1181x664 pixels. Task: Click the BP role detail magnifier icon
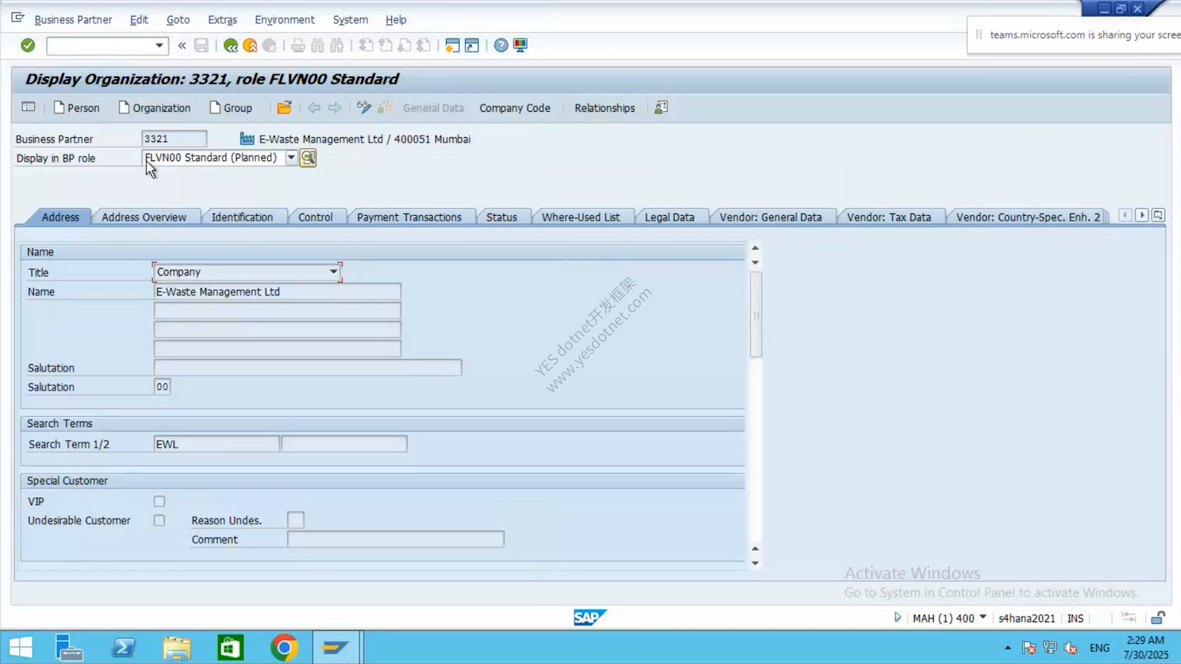[x=308, y=158]
